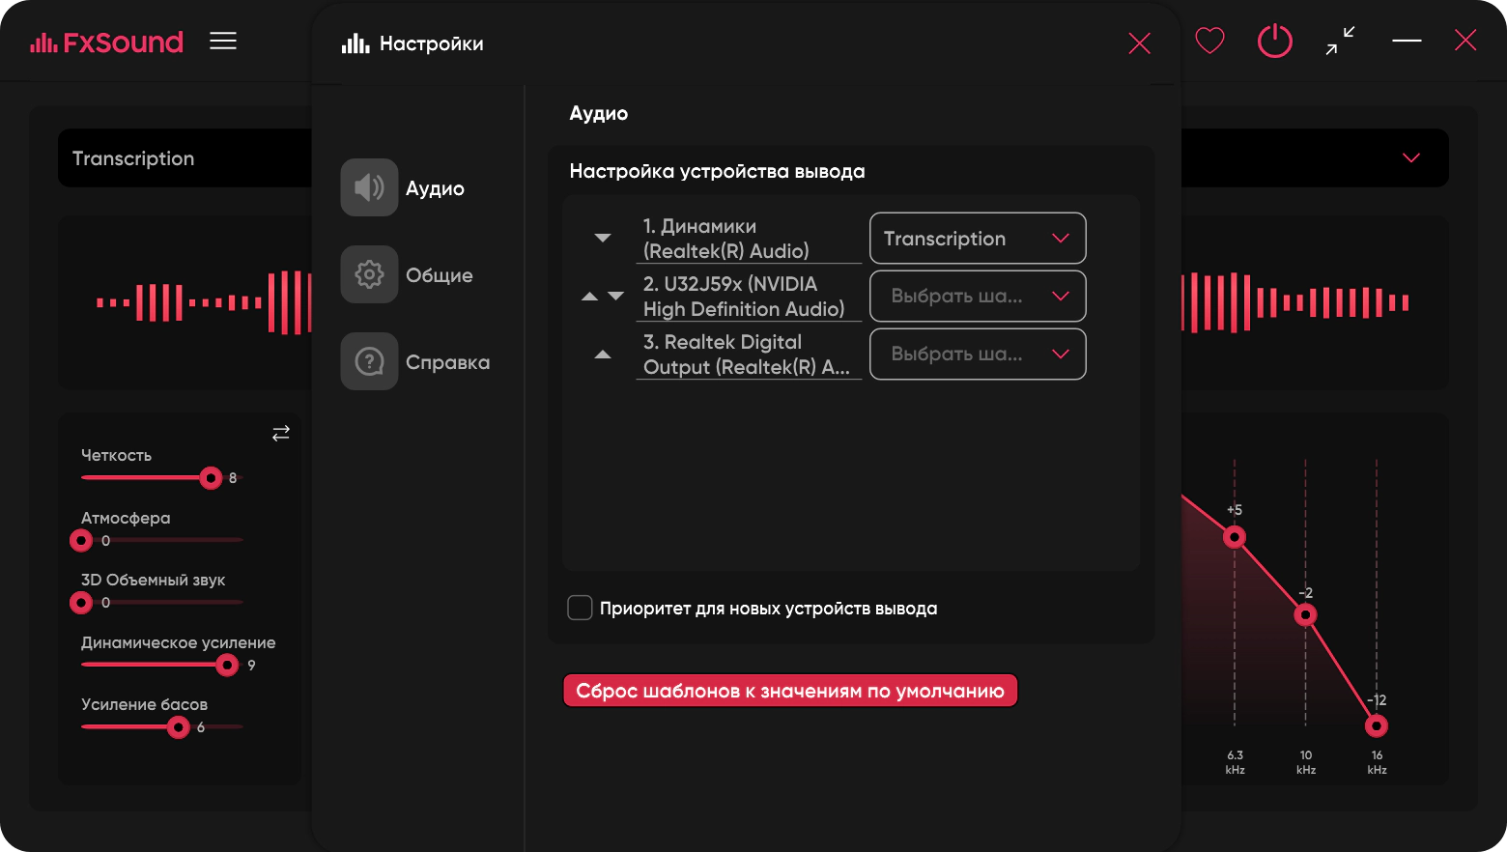
Task: Open preset dropdown for Realtek Digital Output
Action: pyautogui.click(x=978, y=355)
